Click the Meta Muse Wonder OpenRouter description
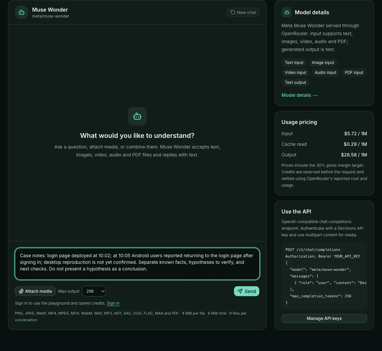The image size is (382, 351). click(320, 37)
